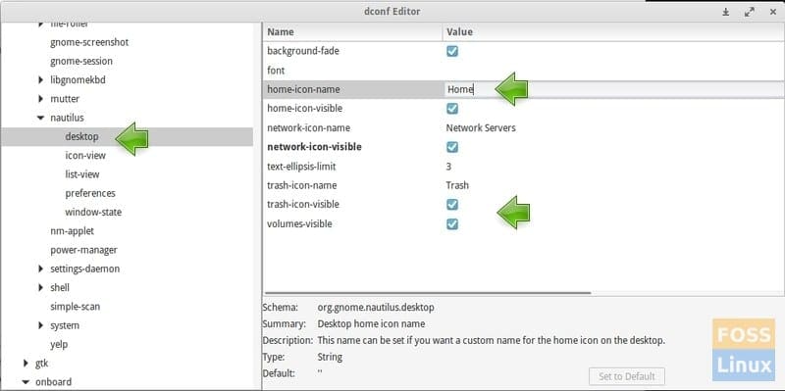Select the network-icon-name key
The width and height of the screenshot is (785, 391).
point(308,128)
